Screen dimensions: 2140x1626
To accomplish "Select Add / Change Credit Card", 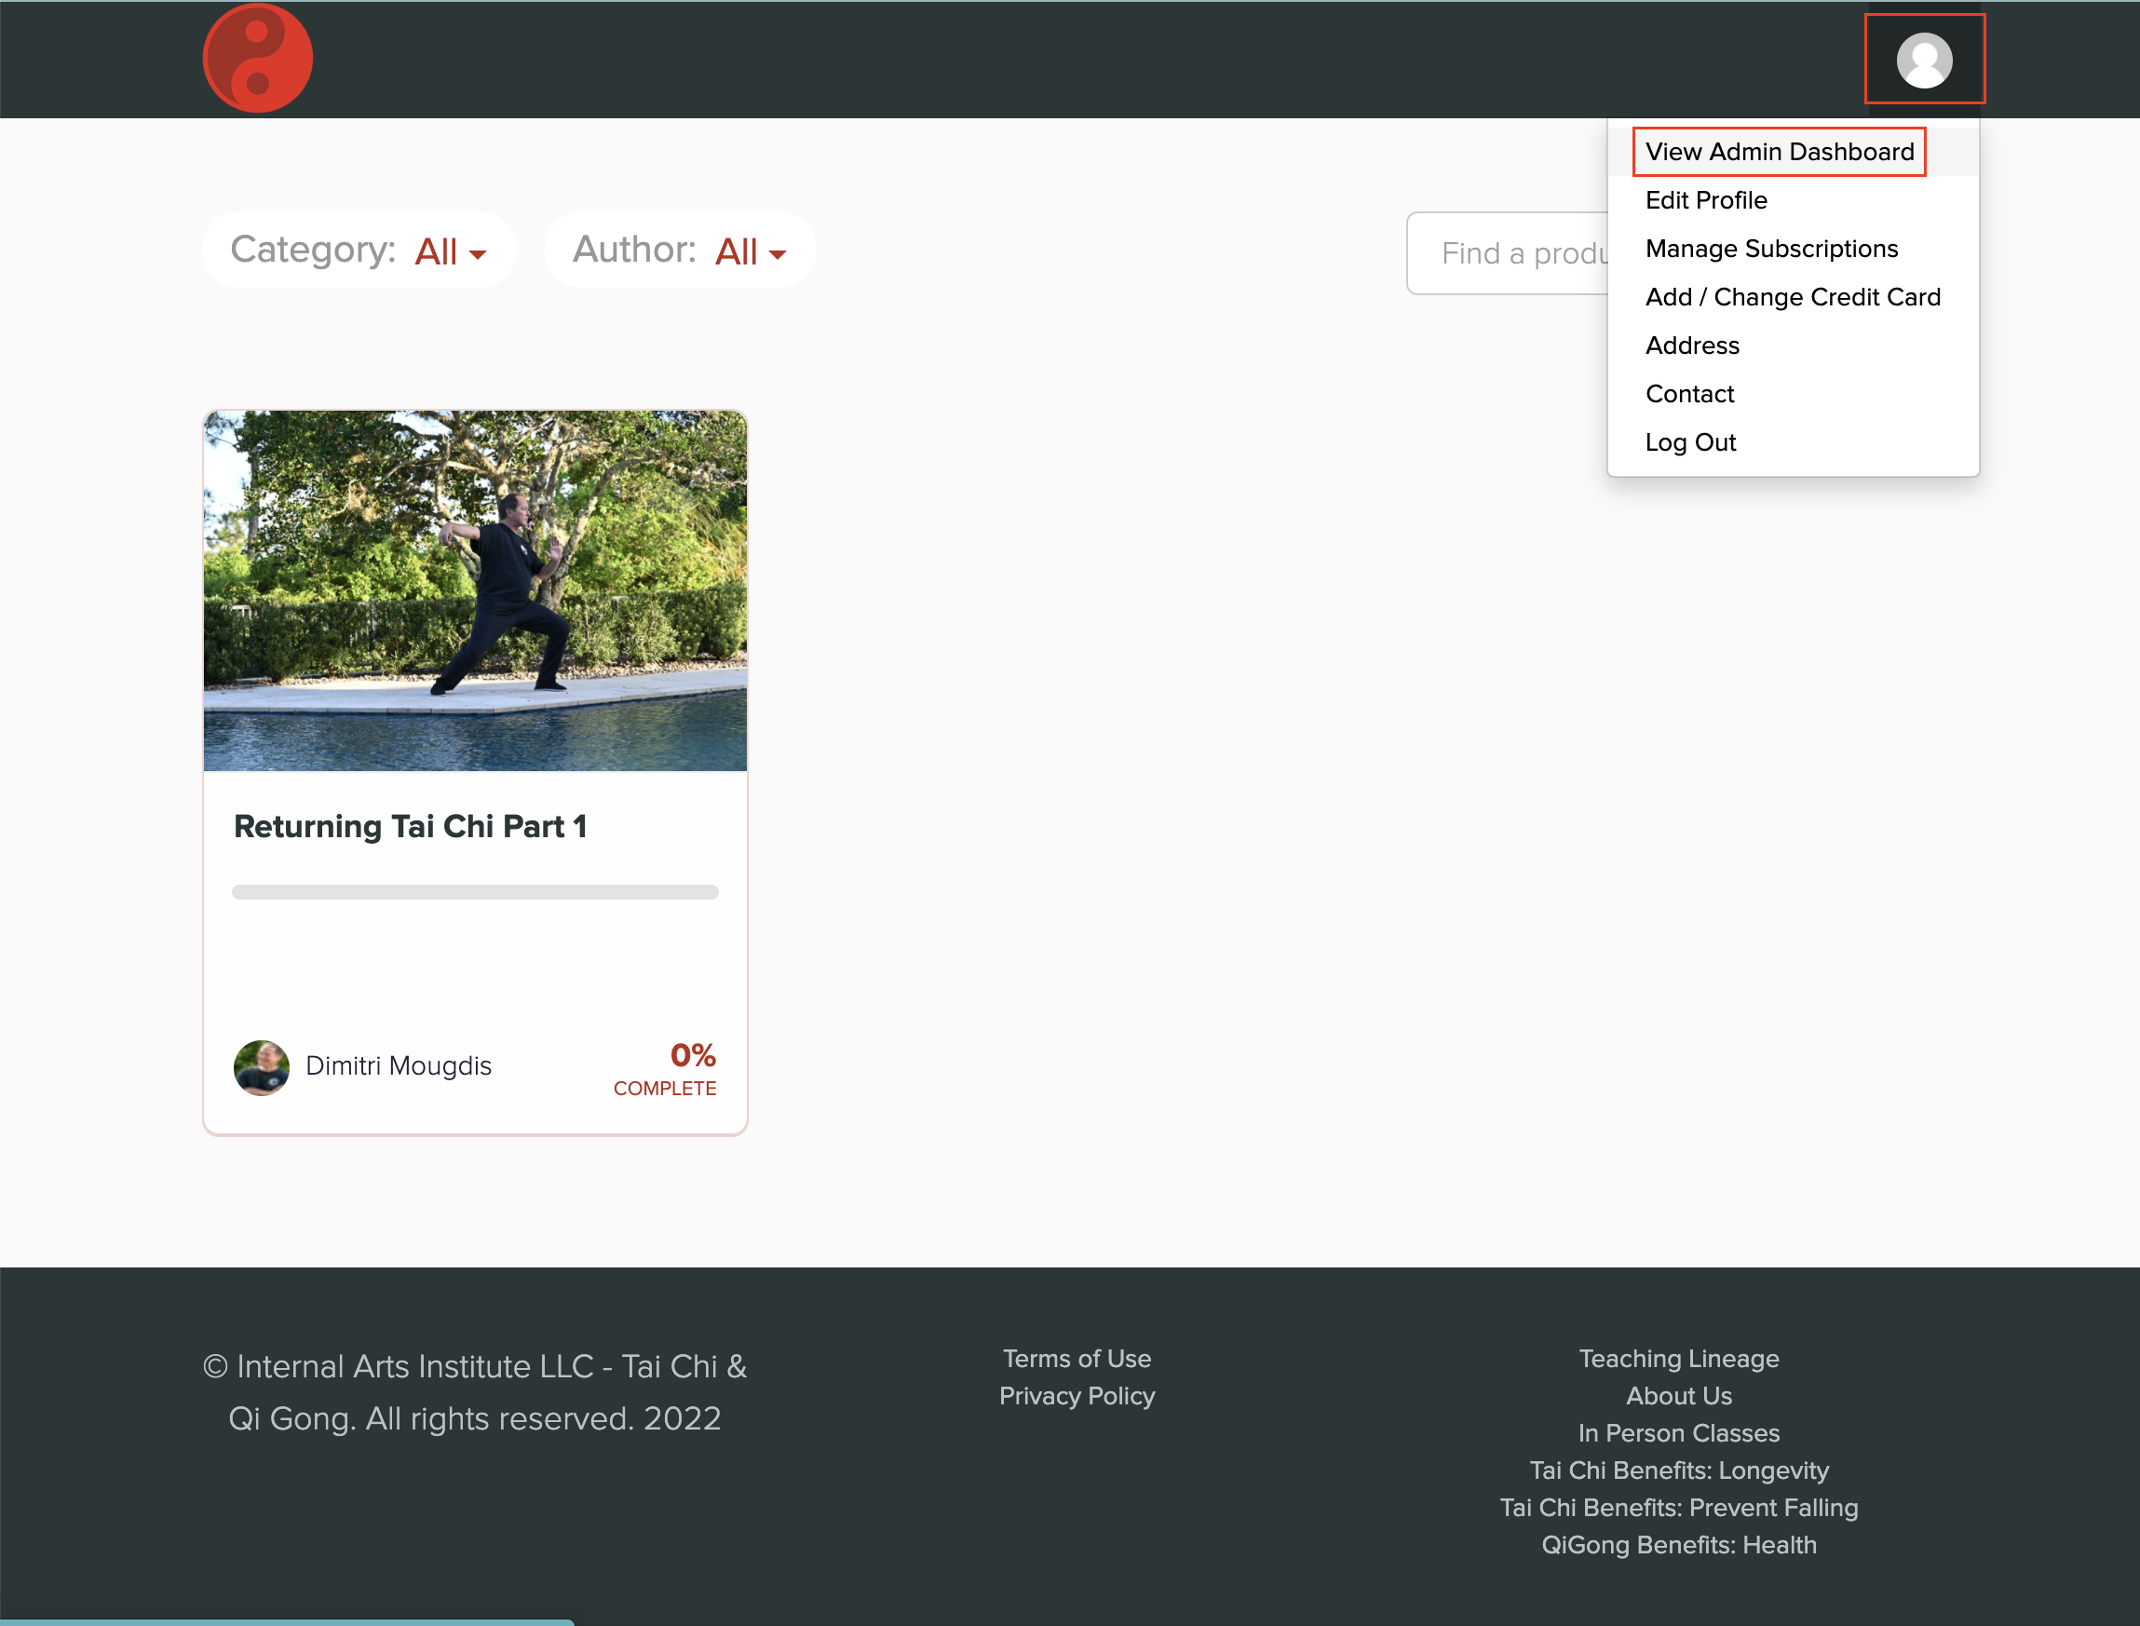I will click(x=1793, y=297).
